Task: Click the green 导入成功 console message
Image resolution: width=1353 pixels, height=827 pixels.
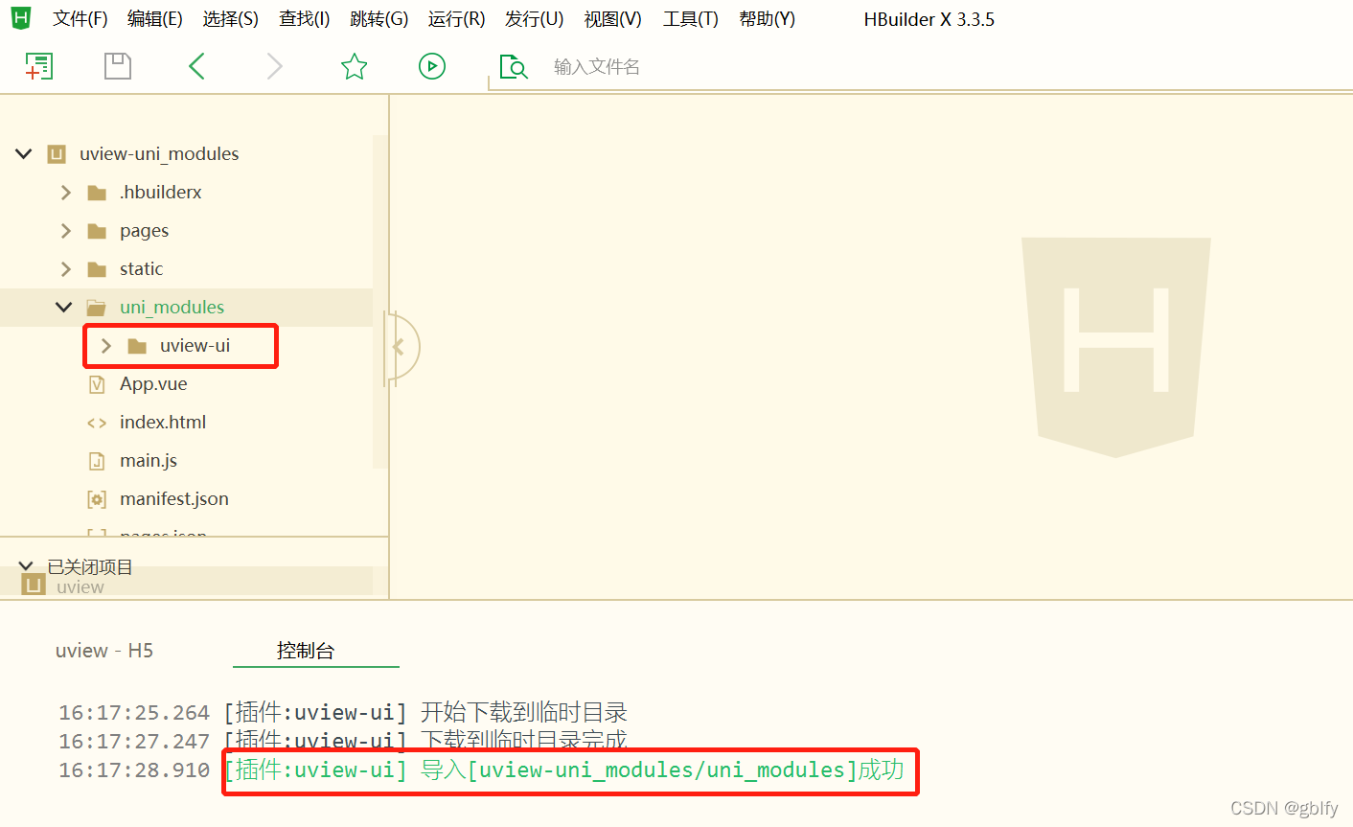Action: click(564, 770)
